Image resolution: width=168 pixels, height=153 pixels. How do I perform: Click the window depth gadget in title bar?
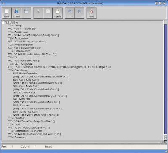pyautogui.click(x=164, y=3)
